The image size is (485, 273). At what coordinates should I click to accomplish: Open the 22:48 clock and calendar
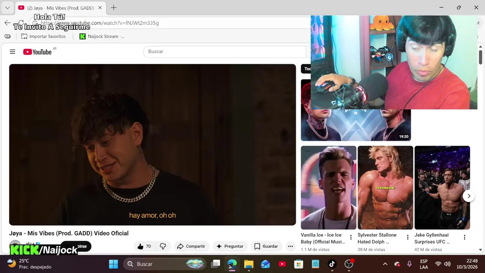[467, 264]
